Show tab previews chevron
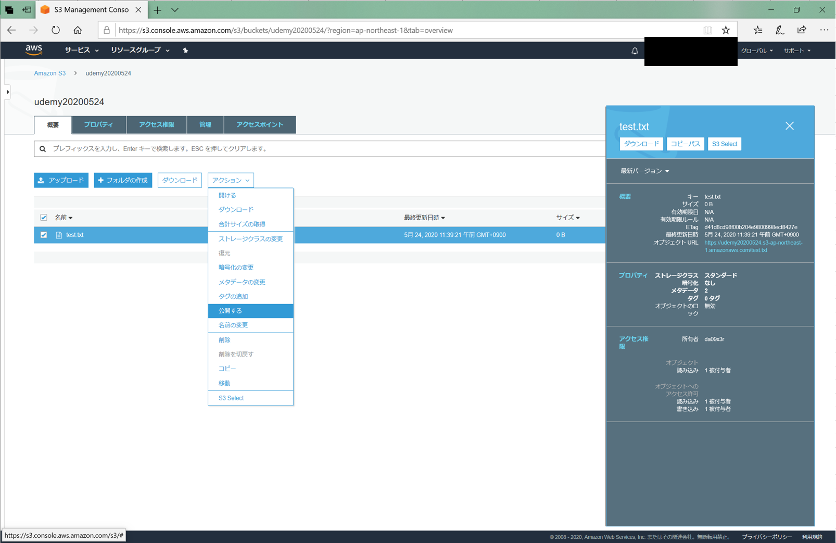 [175, 10]
